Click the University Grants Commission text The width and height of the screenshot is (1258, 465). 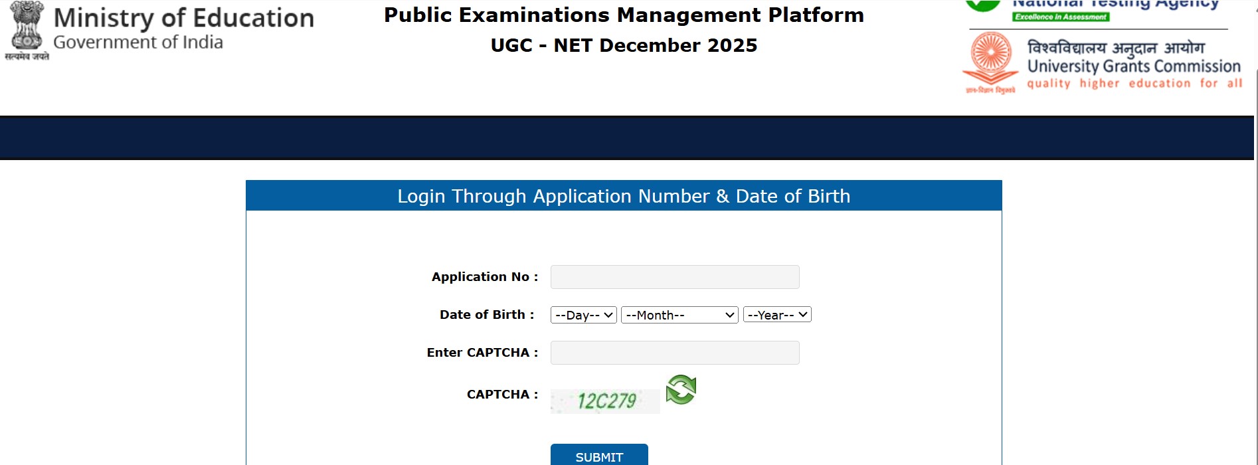click(1134, 66)
